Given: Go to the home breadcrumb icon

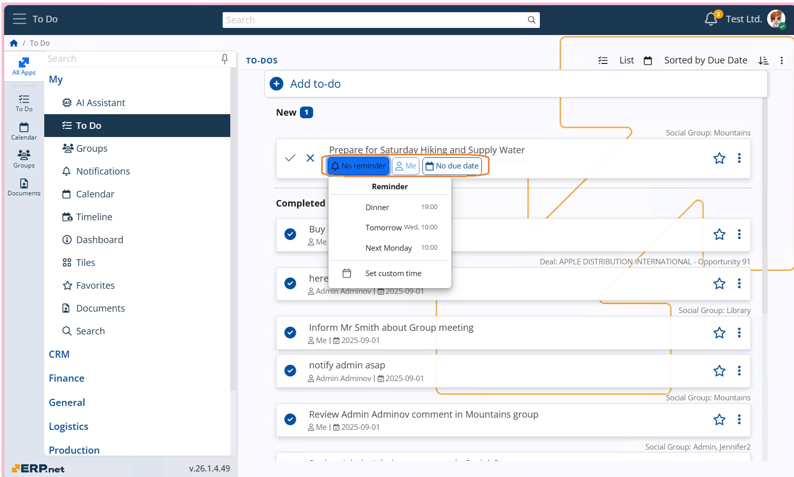Looking at the screenshot, I should [14, 43].
